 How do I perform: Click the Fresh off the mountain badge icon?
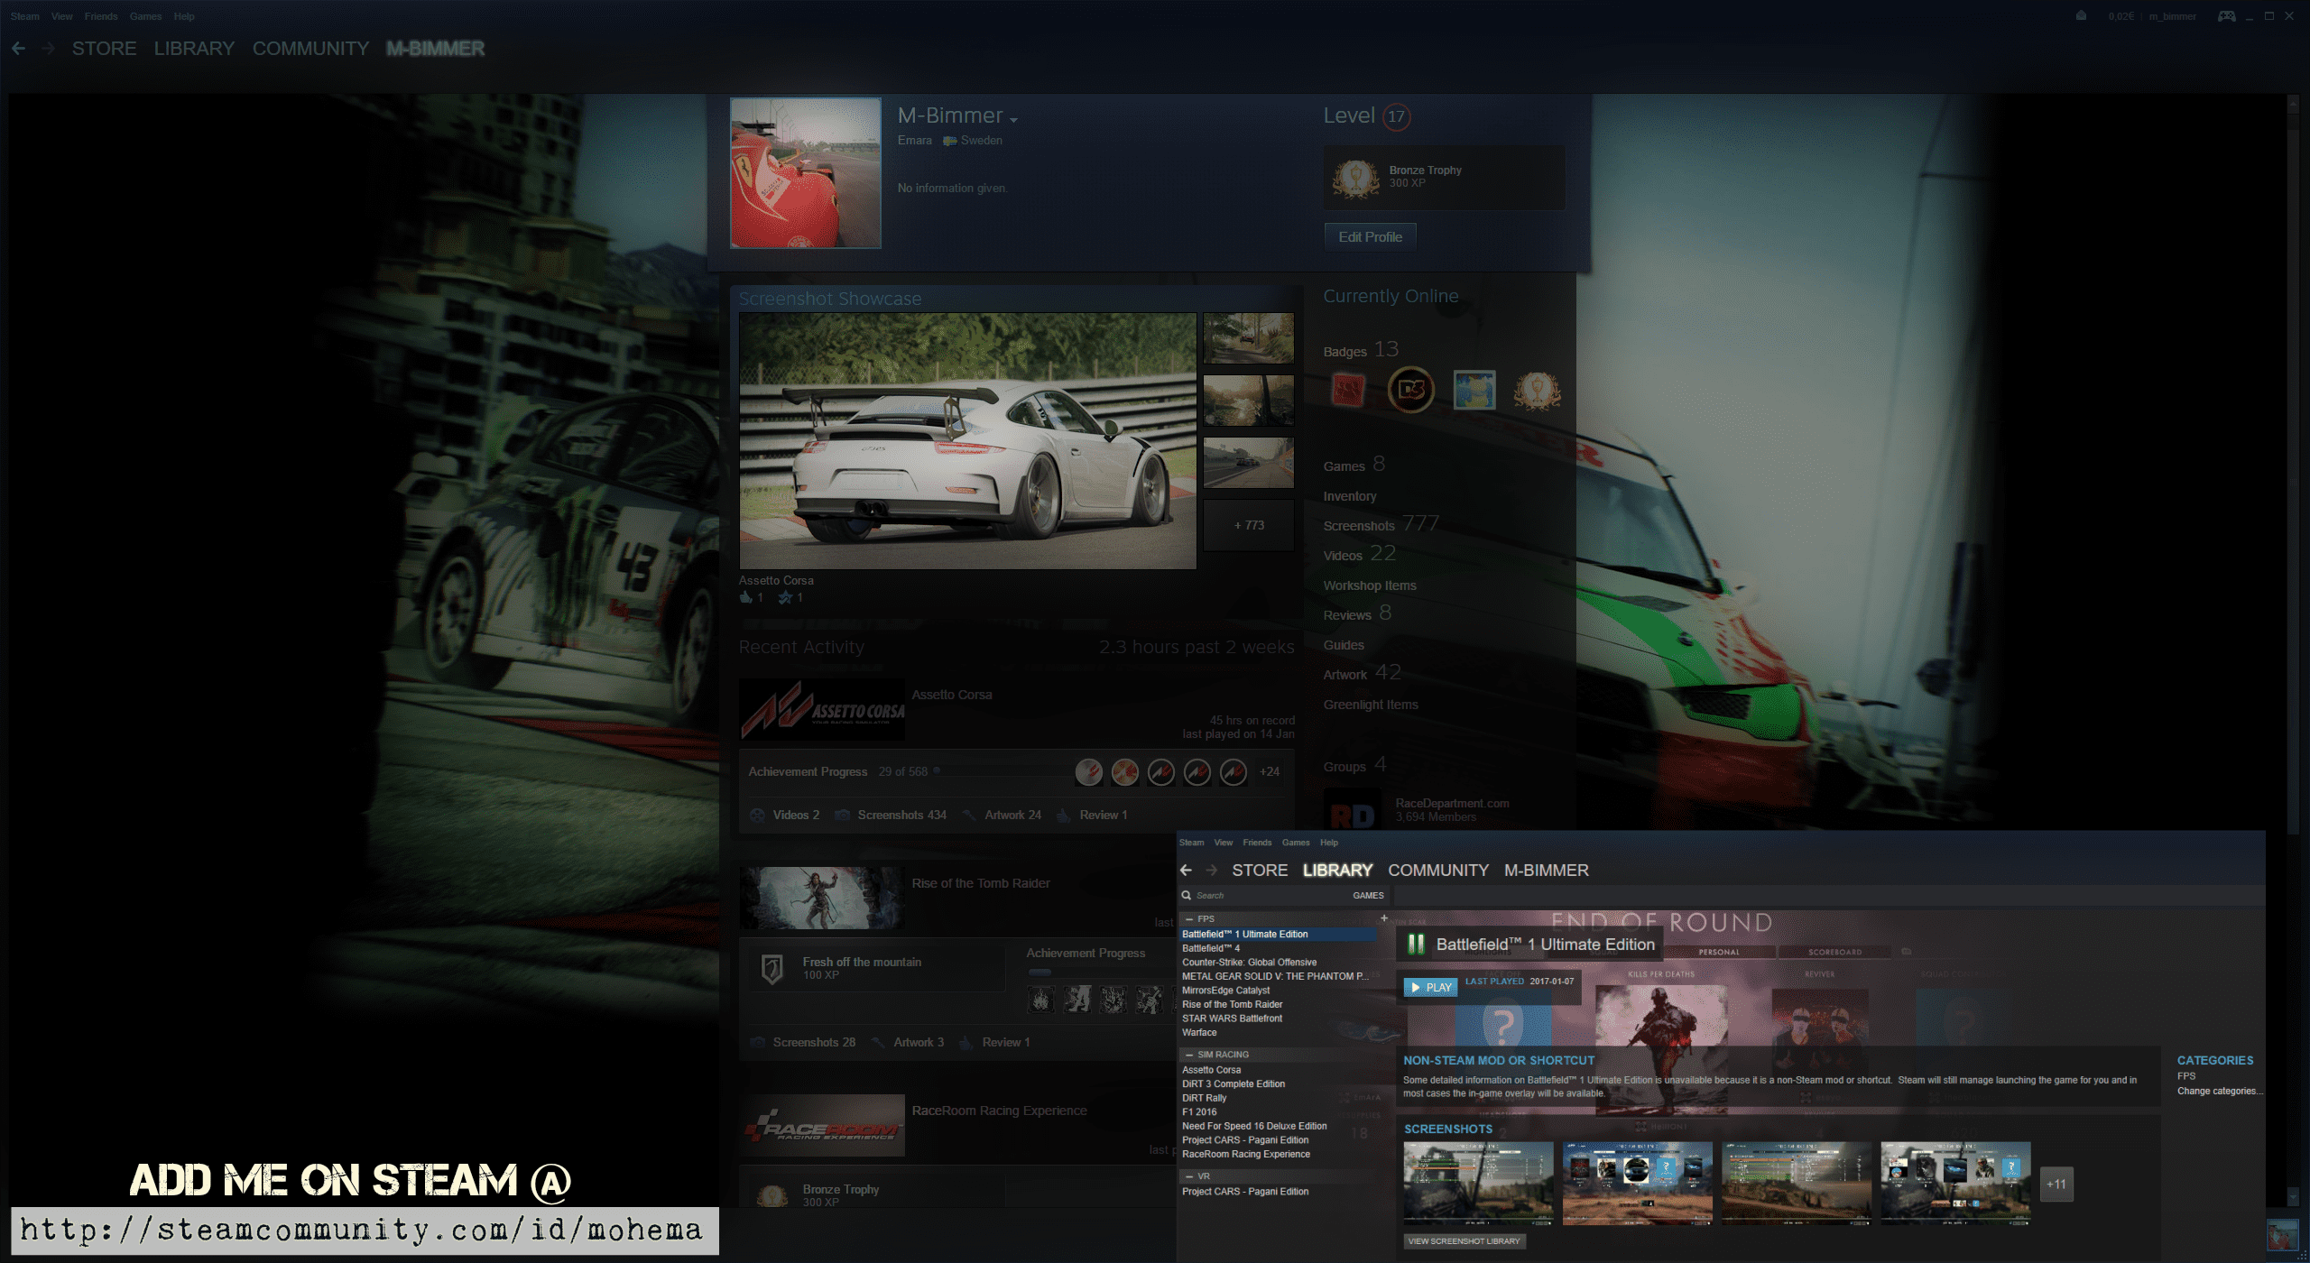(772, 969)
